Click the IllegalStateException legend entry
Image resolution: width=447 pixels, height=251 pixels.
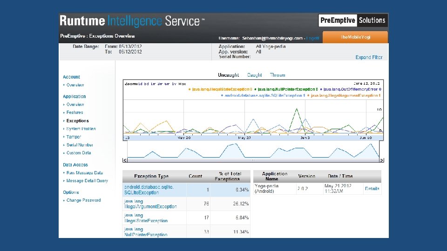220,89
